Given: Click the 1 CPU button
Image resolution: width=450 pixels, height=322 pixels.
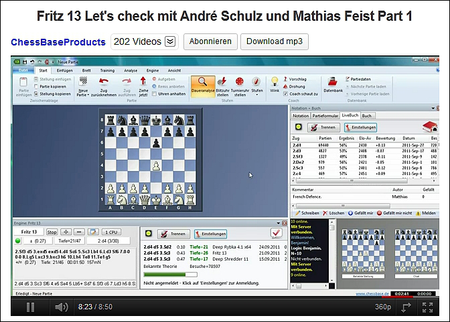Looking at the screenshot, I should [x=111, y=232].
